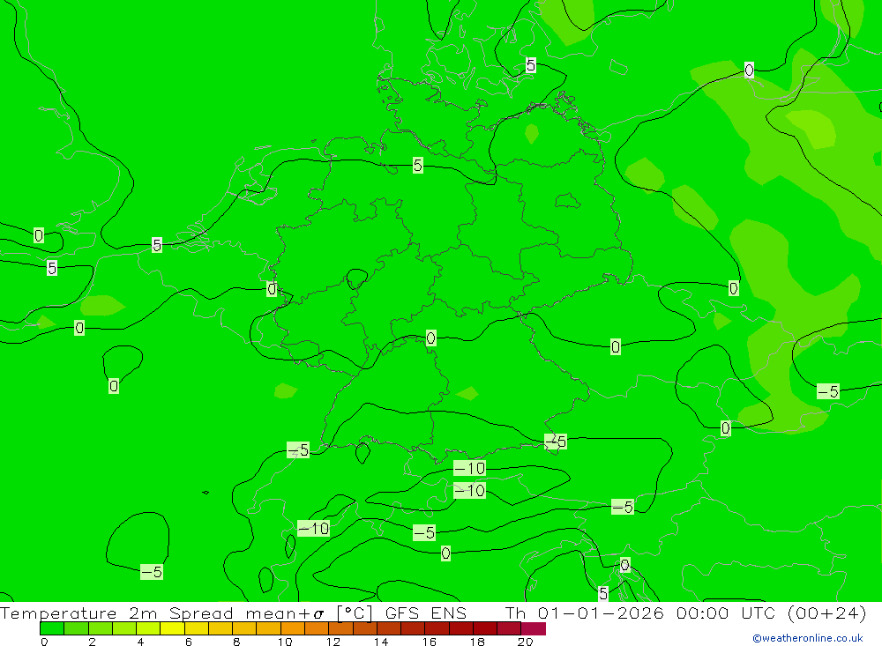
Task: Click the 5 contour label over the Danish islands
Action: [531, 65]
